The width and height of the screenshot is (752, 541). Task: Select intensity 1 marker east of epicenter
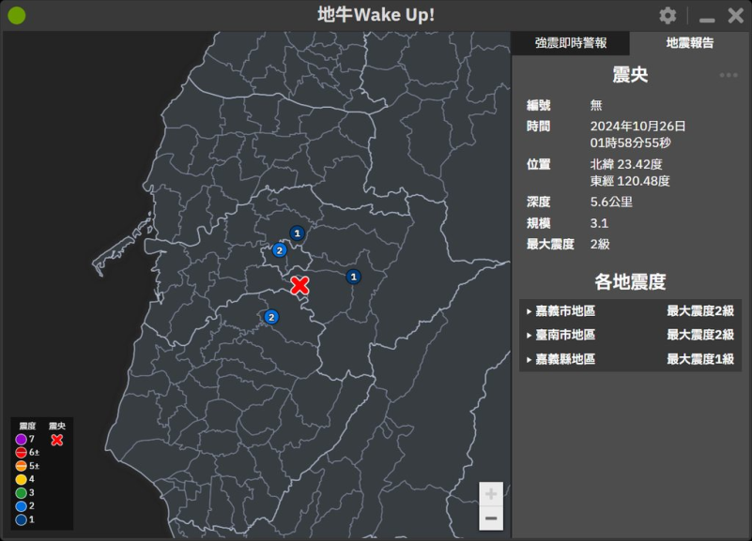(353, 277)
